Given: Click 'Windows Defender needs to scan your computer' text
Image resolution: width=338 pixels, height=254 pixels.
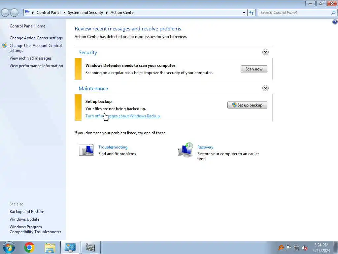Looking at the screenshot, I should pos(130,65).
